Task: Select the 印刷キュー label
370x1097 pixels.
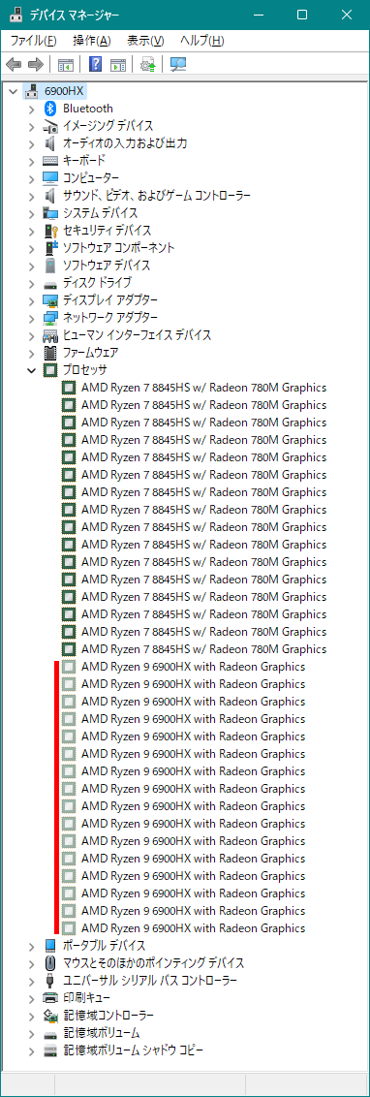Action: click(x=87, y=997)
